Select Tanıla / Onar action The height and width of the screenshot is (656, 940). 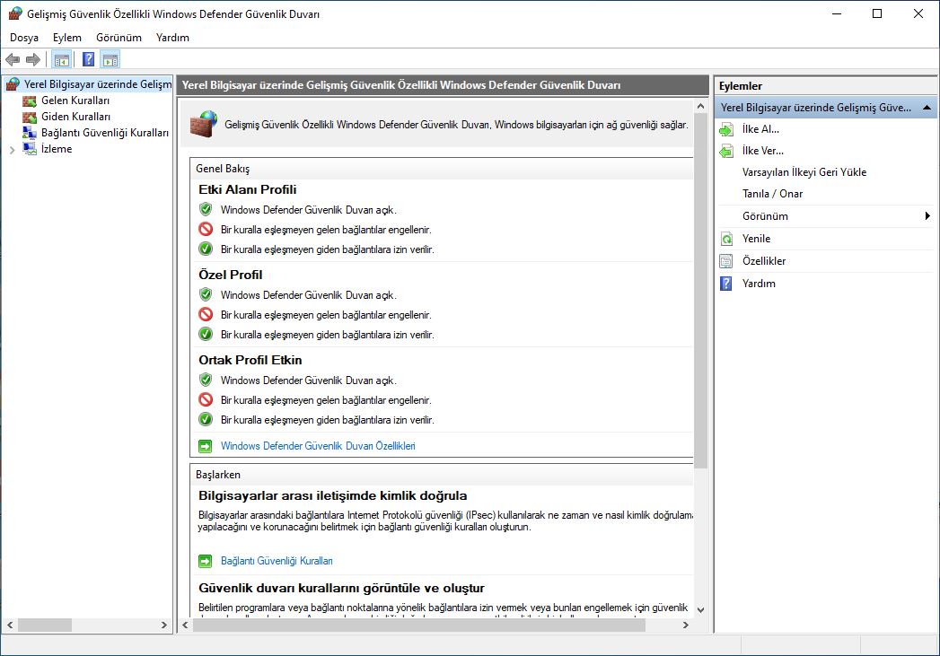coord(772,194)
